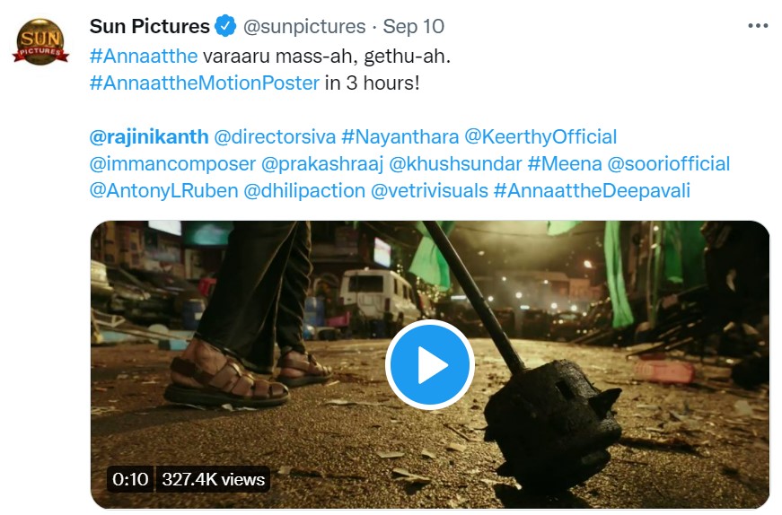Open the Sun Pictures account name link
The height and width of the screenshot is (515, 782).
[x=149, y=26]
